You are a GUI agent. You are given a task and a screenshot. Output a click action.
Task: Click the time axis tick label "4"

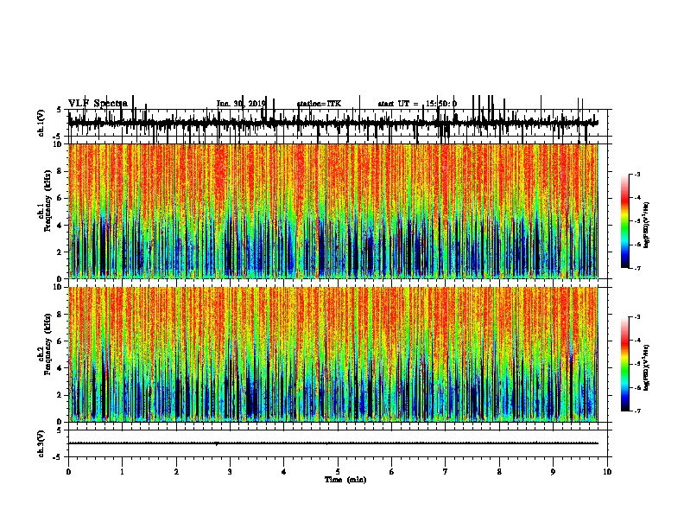point(284,472)
